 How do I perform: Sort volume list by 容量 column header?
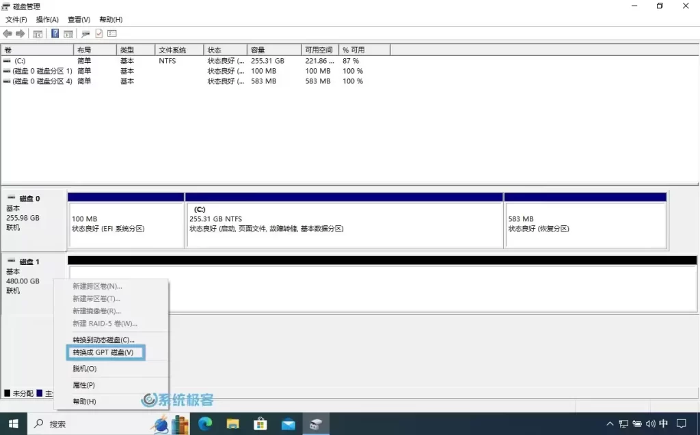pos(273,50)
